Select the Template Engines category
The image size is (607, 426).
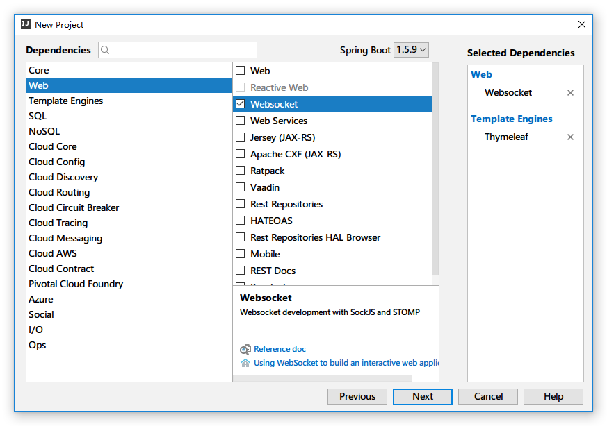click(129, 101)
